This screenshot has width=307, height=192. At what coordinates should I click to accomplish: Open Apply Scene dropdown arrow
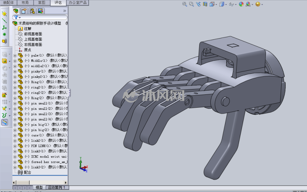click(252, 4)
